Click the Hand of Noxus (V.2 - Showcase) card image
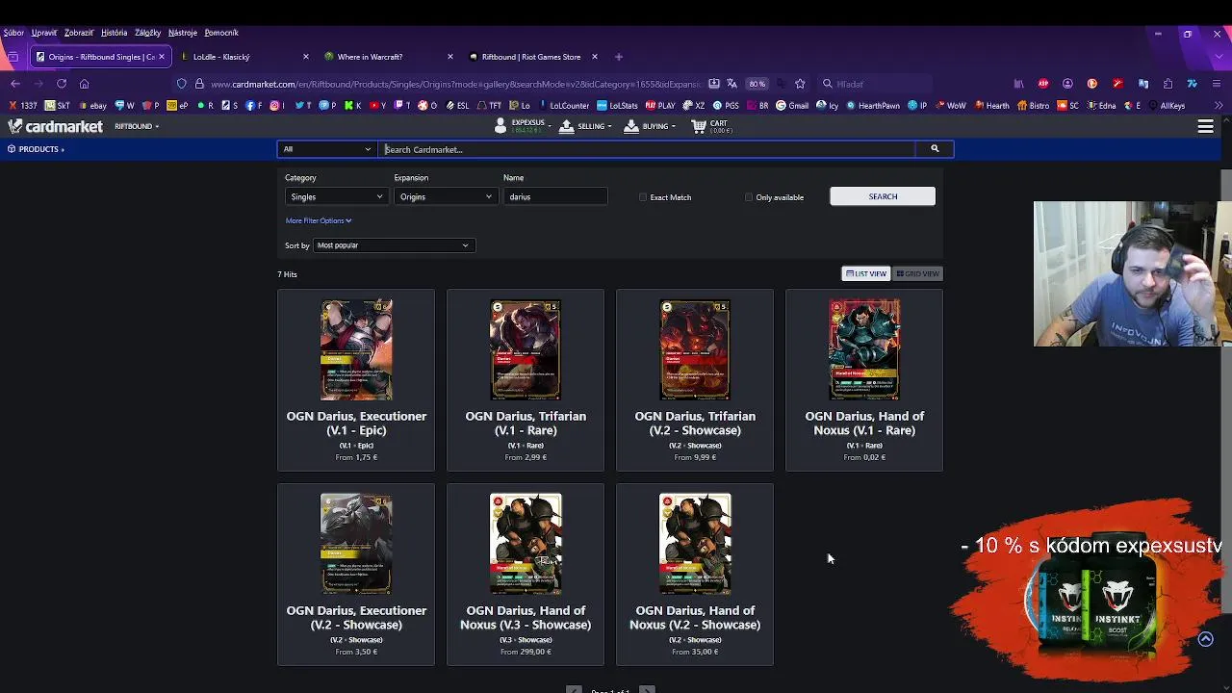 click(695, 544)
